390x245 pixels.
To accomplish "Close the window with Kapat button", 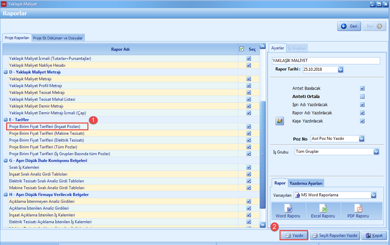I will pos(374,235).
